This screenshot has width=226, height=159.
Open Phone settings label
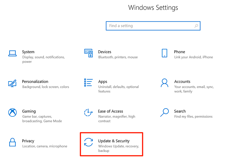click(179, 52)
